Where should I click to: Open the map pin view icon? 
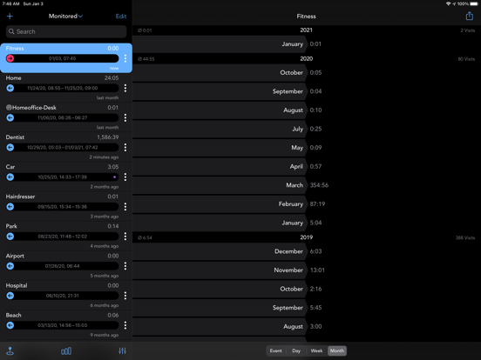coord(10,350)
